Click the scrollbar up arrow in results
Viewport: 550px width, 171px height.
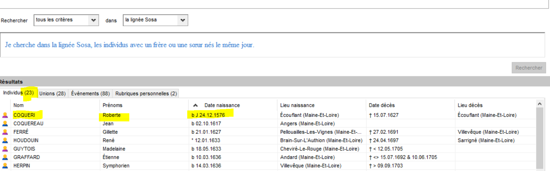[540, 104]
